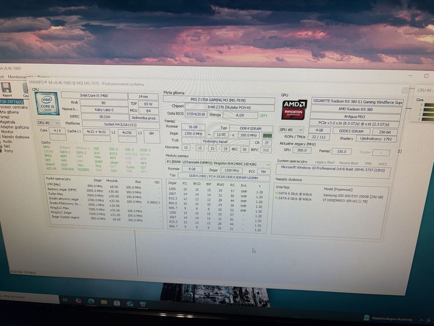
Task: Click the Socket H4 (LGA1151) platform field
Action: (x=120, y=124)
